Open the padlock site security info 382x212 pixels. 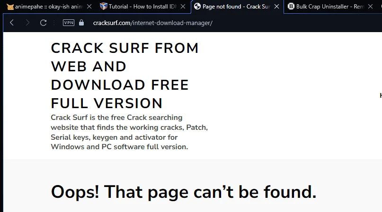coord(81,23)
